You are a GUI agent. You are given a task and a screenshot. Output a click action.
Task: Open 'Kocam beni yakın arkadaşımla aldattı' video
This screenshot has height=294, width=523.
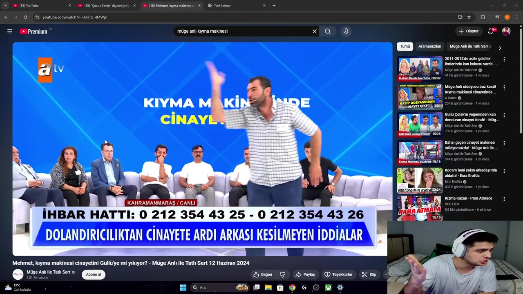point(420,180)
